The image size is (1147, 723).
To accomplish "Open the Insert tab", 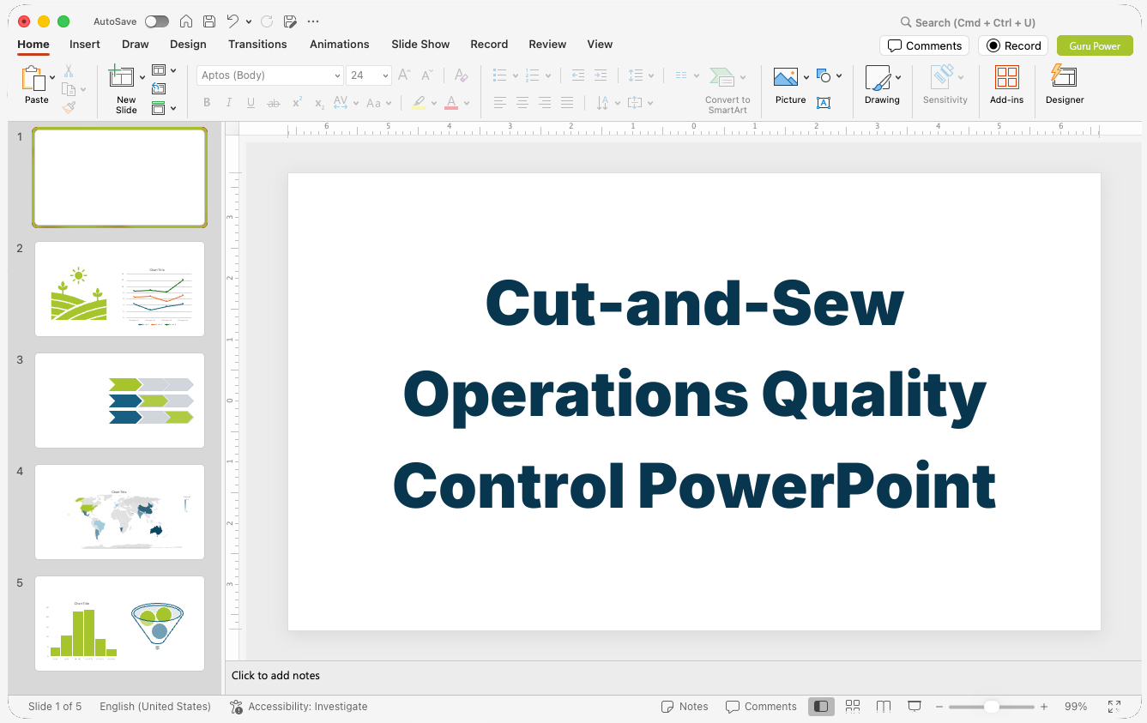I will point(85,44).
